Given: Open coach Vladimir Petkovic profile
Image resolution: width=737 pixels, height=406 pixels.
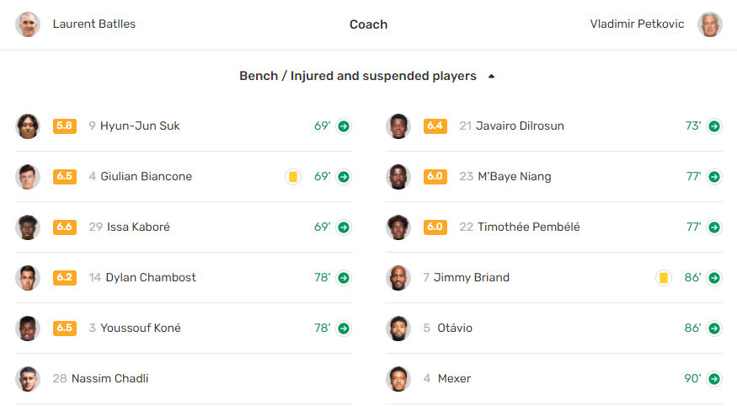Looking at the screenshot, I should (637, 24).
